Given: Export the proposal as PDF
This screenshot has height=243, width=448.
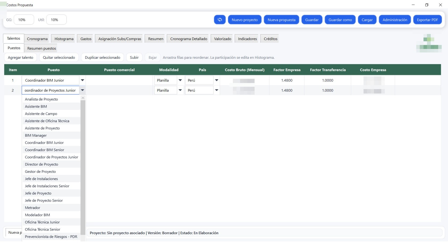Looking at the screenshot, I should pos(428,19).
